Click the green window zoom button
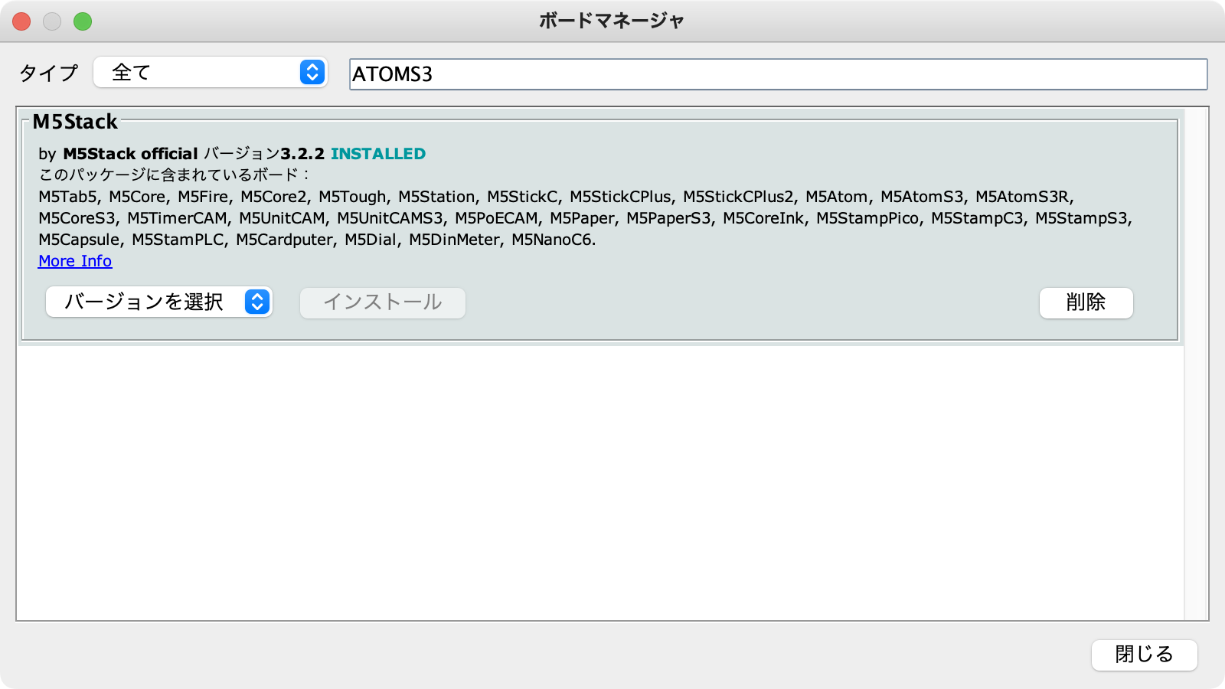The width and height of the screenshot is (1225, 689). (83, 21)
